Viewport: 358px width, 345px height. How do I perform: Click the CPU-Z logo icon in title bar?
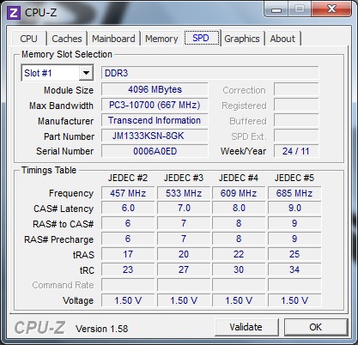click(14, 13)
